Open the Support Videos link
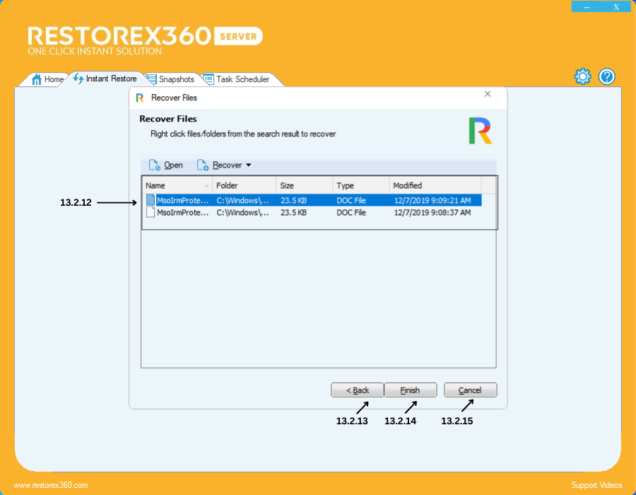Image resolution: width=636 pixels, height=495 pixels. (x=596, y=485)
